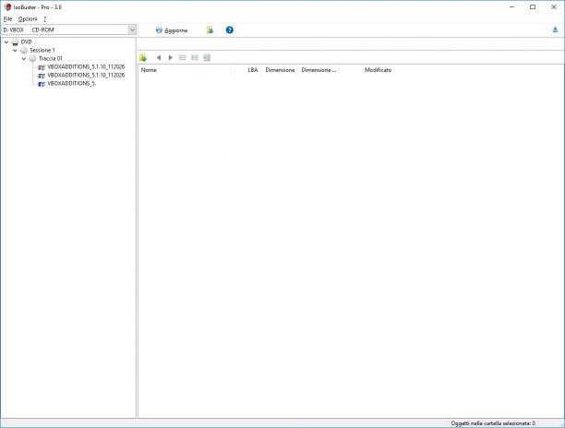Collapse the Sessione 1 node

click(x=15, y=51)
